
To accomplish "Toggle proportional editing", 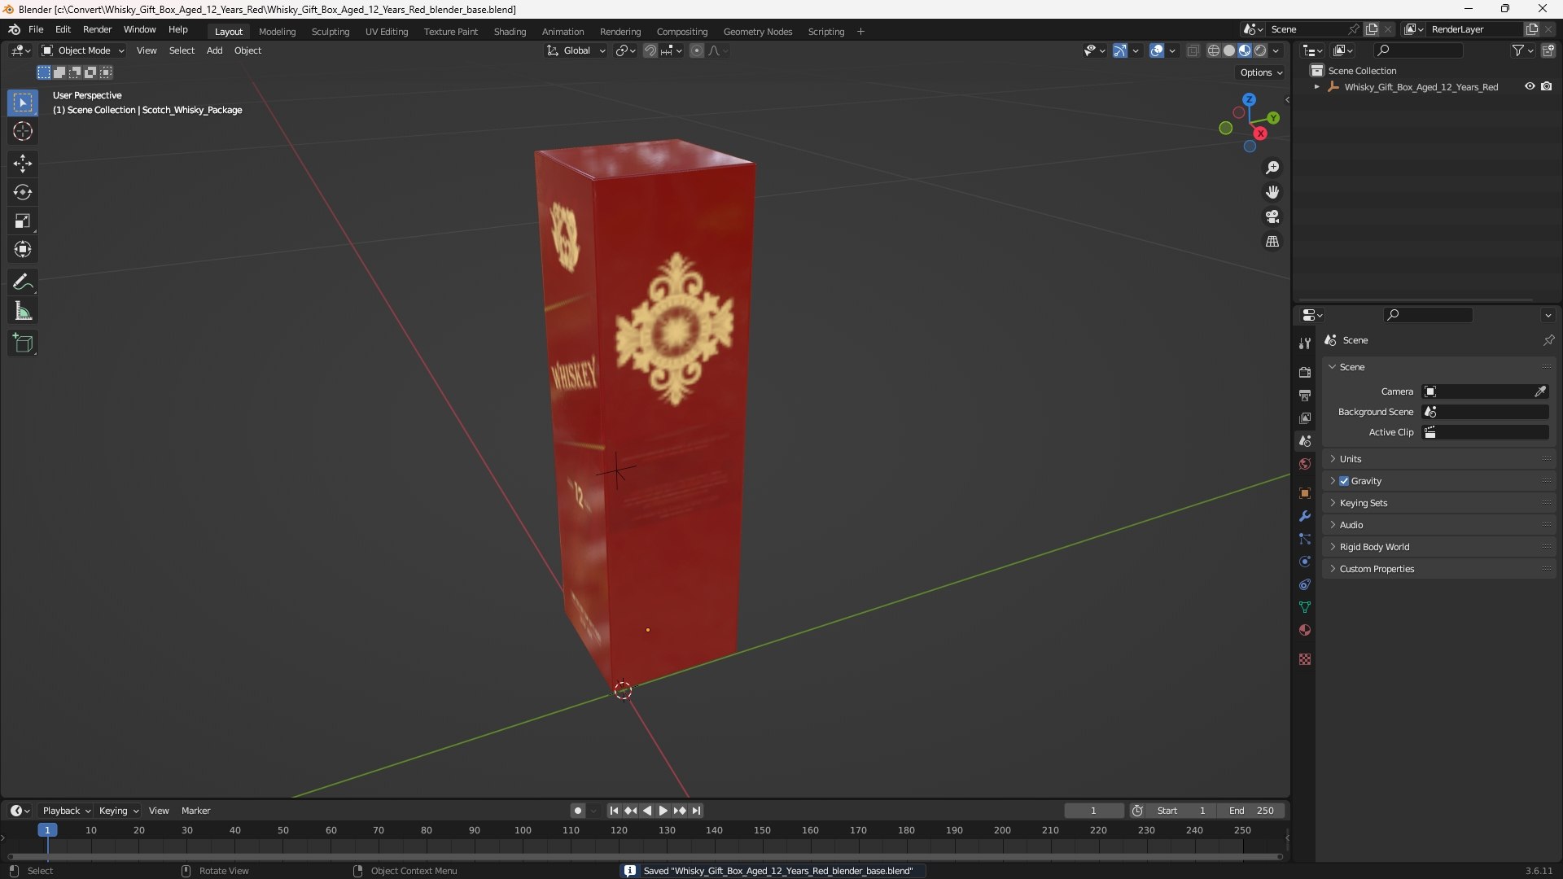I will click(x=697, y=50).
